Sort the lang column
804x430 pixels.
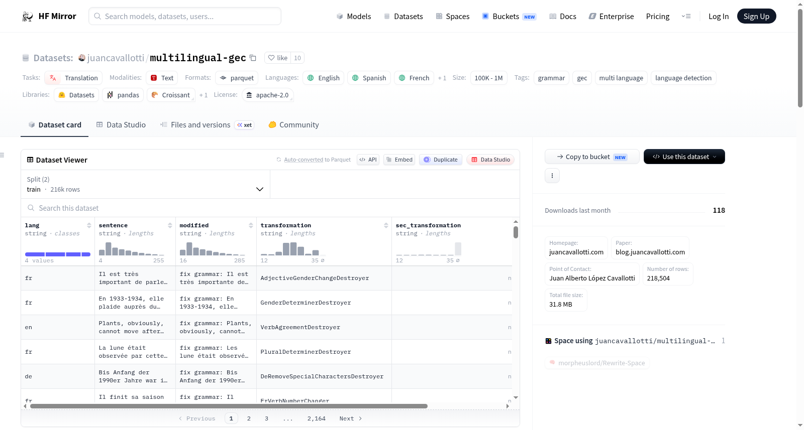point(89,225)
